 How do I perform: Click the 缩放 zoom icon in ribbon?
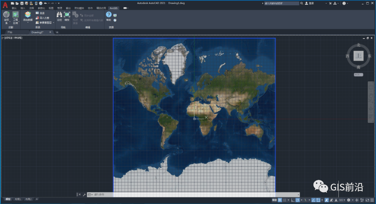pos(67,15)
